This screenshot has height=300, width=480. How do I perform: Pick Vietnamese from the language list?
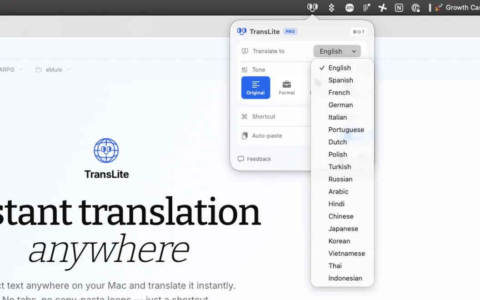click(342, 254)
